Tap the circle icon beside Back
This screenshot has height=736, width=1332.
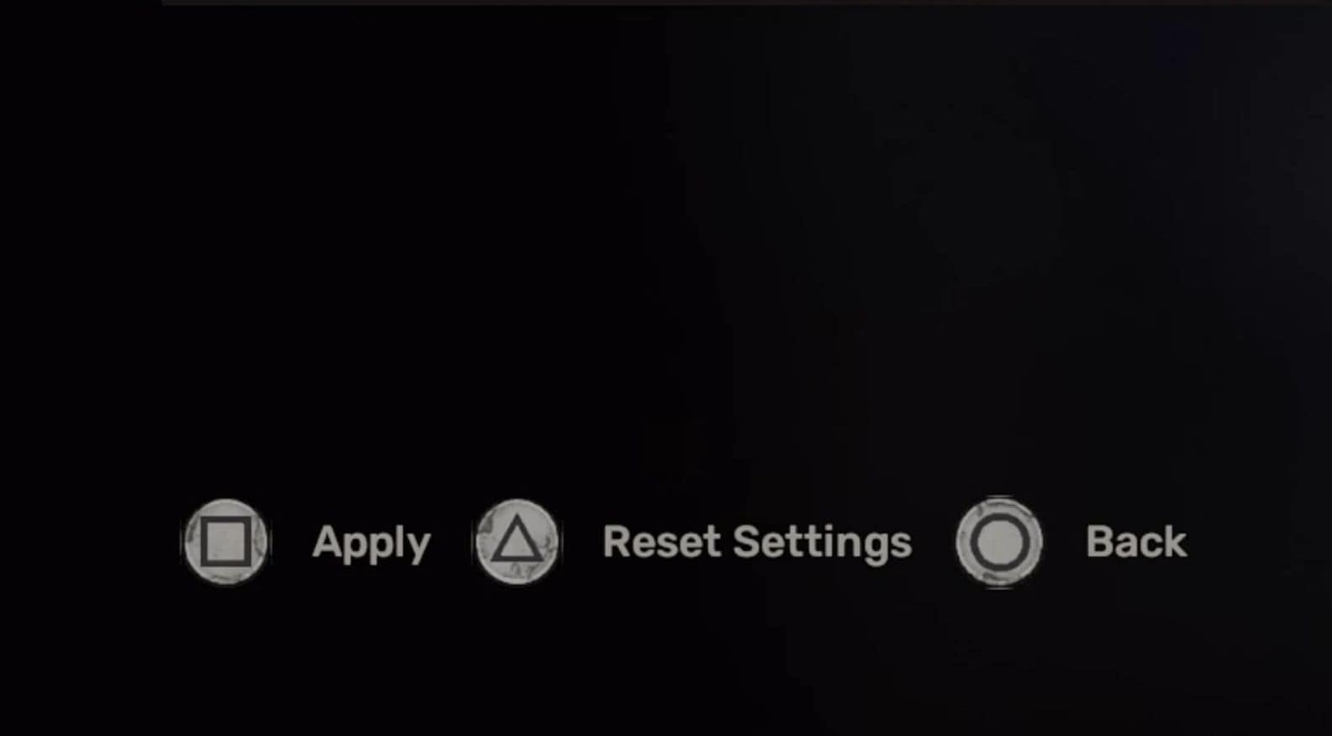[999, 542]
